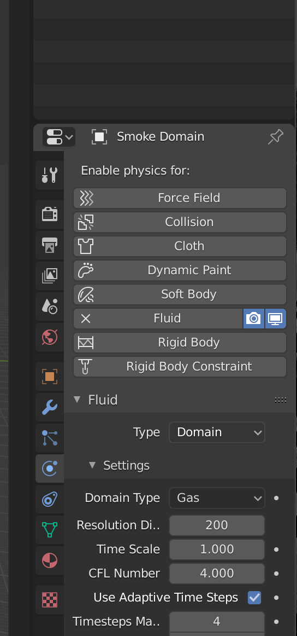297x636 pixels.
Task: Enable Collision physics
Action: point(180,222)
